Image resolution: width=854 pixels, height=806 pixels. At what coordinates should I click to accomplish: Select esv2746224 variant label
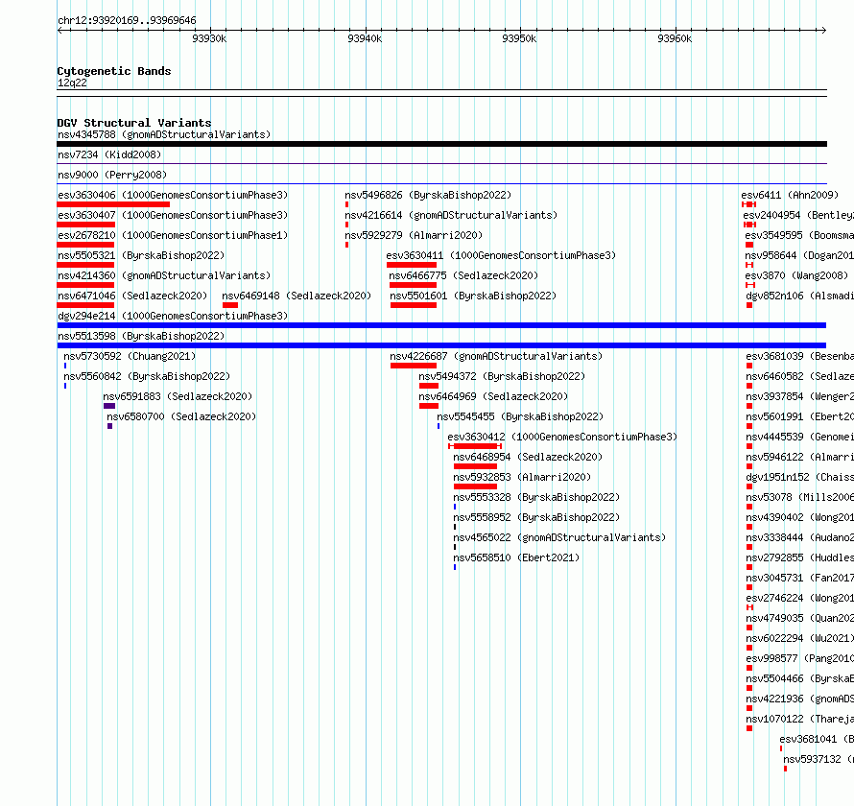(x=800, y=598)
